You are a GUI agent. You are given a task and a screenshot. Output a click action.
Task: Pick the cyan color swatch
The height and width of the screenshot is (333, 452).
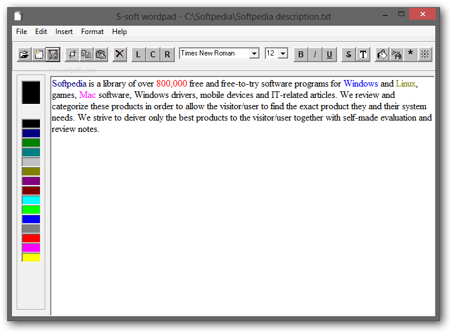31,200
